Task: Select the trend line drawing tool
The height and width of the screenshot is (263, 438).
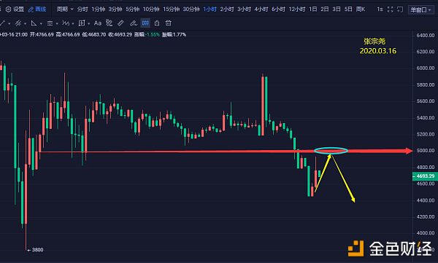Action: tap(3, 23)
